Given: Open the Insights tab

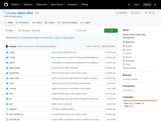Looking at the screenshot, I should pos(86,22).
